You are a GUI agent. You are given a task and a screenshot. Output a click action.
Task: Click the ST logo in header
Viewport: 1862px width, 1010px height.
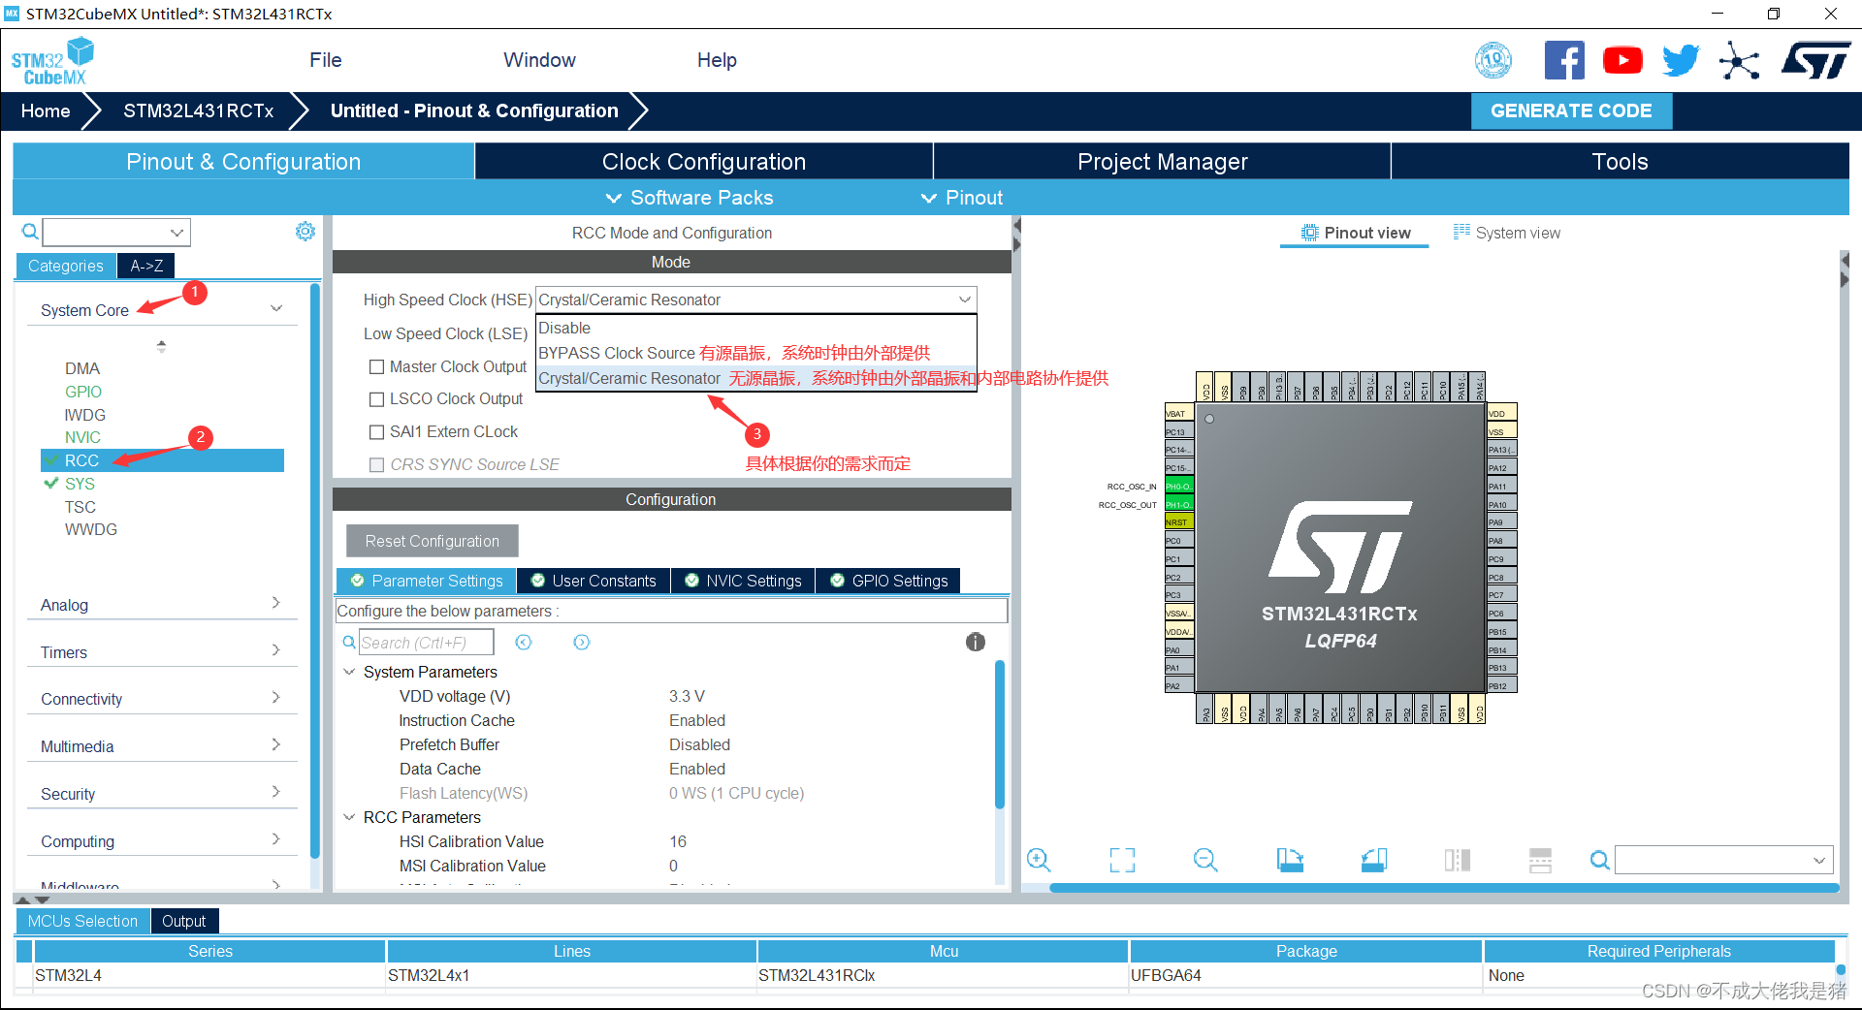[x=1816, y=60]
